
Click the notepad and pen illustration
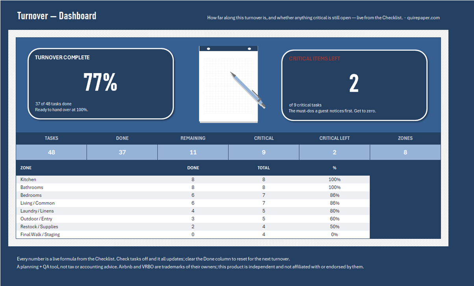pos(232,84)
